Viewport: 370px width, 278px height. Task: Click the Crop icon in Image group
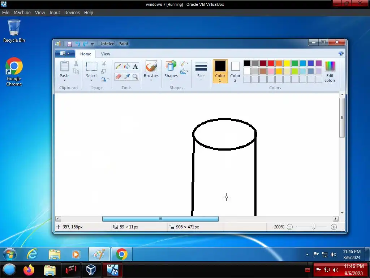103,63
